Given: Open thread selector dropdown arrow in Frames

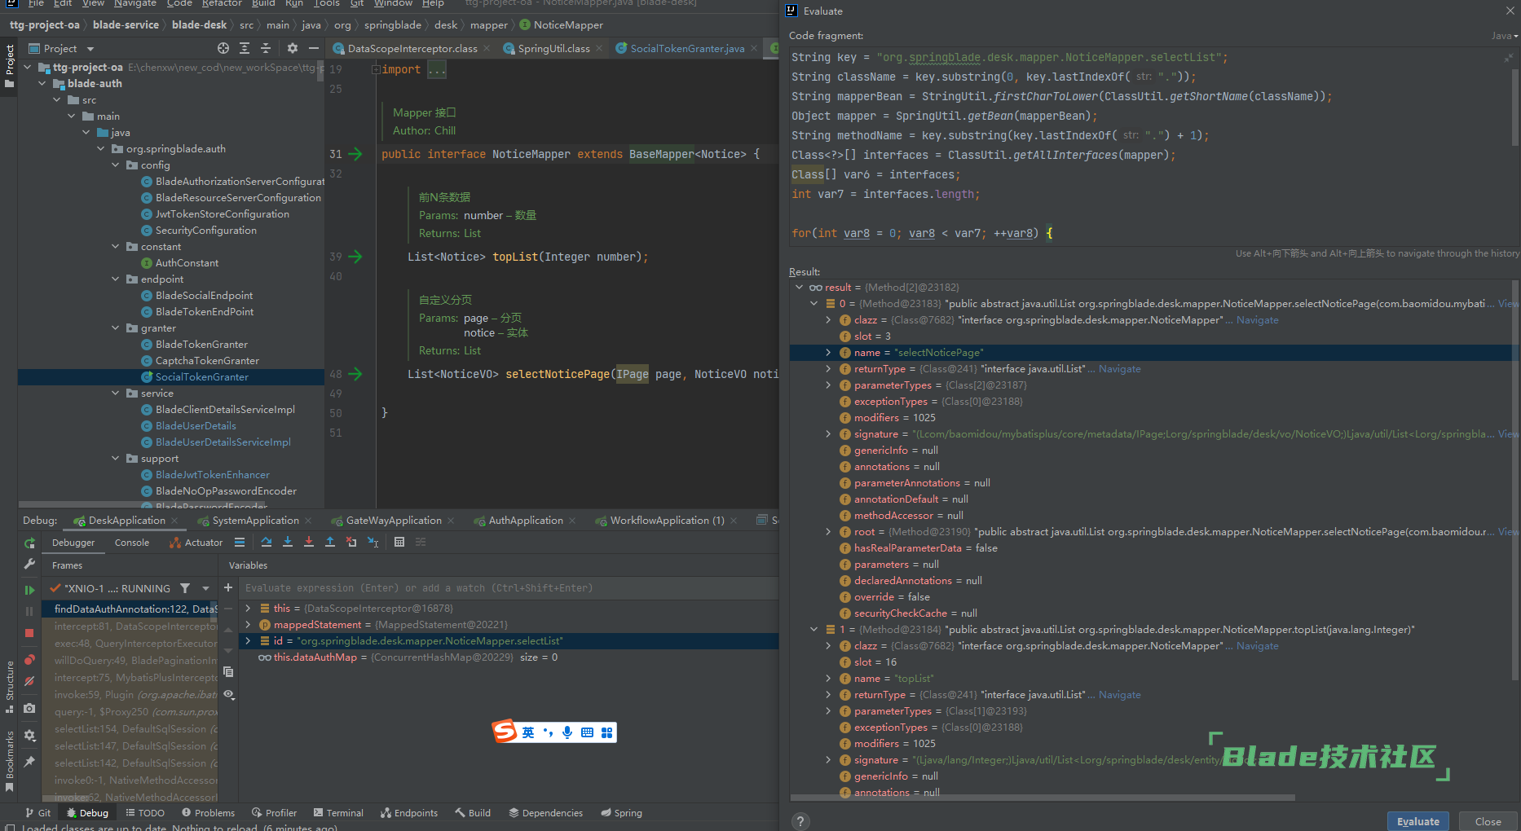Looking at the screenshot, I should (x=206, y=588).
